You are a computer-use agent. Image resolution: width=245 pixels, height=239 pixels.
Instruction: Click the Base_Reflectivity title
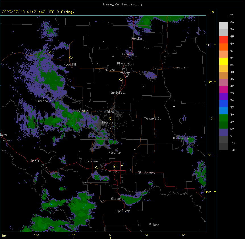coord(122,4)
